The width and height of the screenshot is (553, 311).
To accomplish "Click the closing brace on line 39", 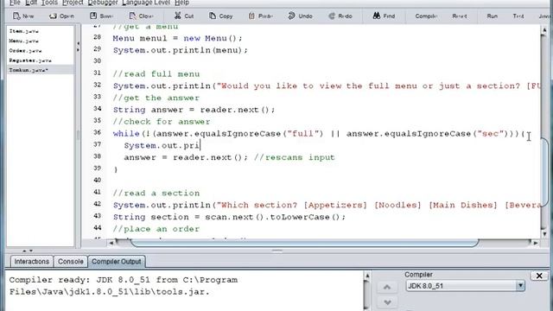I will [115, 169].
